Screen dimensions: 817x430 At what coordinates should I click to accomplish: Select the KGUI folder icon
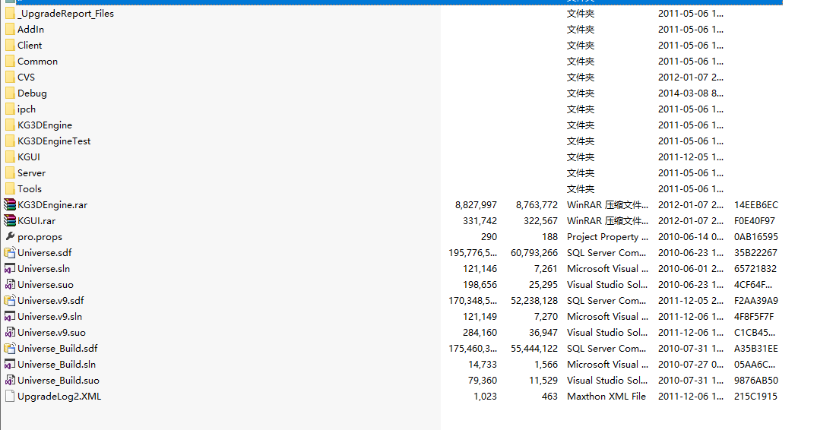pyautogui.click(x=10, y=157)
